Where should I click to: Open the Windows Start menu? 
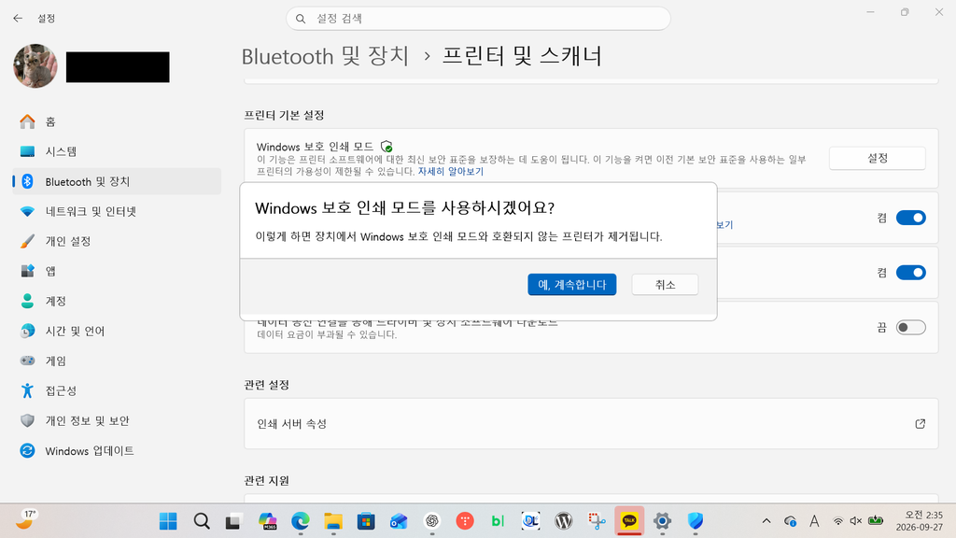(168, 521)
